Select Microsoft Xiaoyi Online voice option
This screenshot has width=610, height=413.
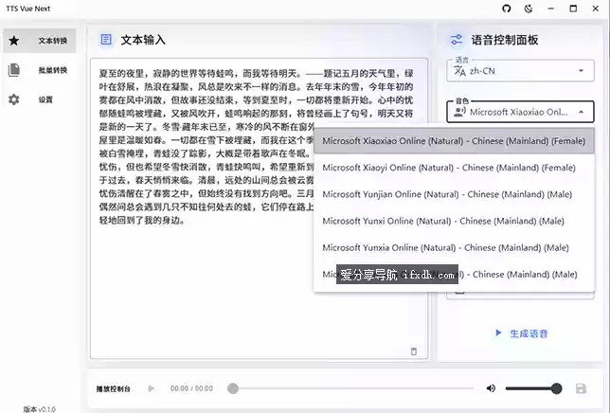[x=454, y=168]
